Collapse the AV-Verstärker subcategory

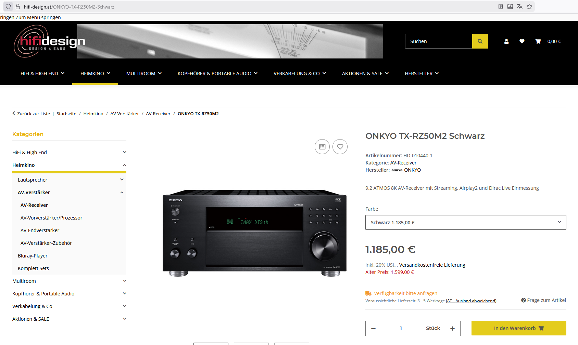[x=122, y=193]
